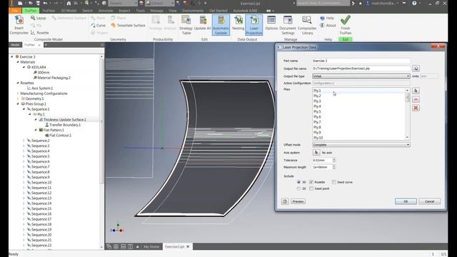
Task: Click the red X clear plies icon
Action: point(416,108)
